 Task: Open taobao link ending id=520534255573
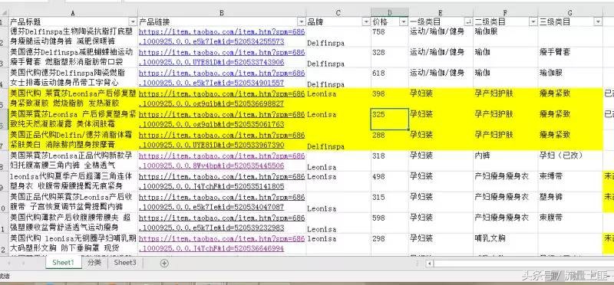(x=222, y=36)
